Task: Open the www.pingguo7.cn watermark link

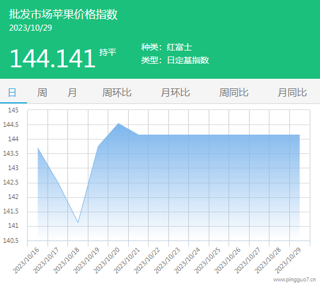Action: (x=295, y=280)
